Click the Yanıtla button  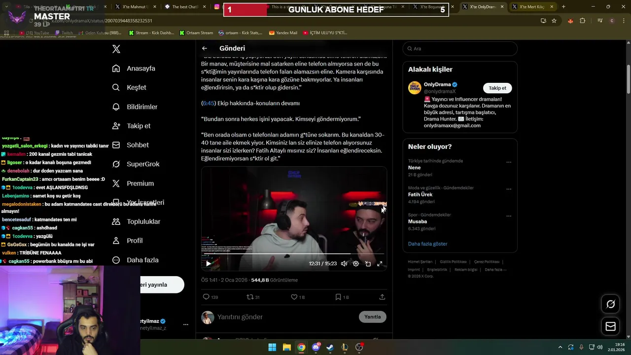tap(373, 317)
